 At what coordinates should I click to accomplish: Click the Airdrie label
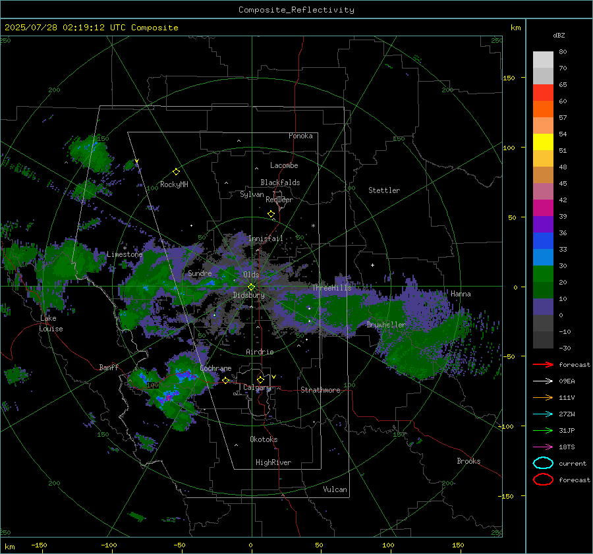click(x=260, y=352)
